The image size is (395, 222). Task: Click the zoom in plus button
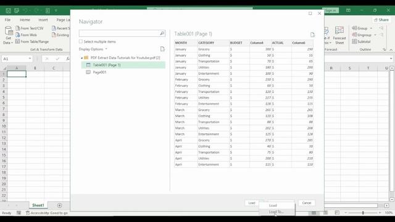coord(380,213)
